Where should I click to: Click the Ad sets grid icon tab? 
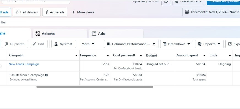tap(38, 34)
